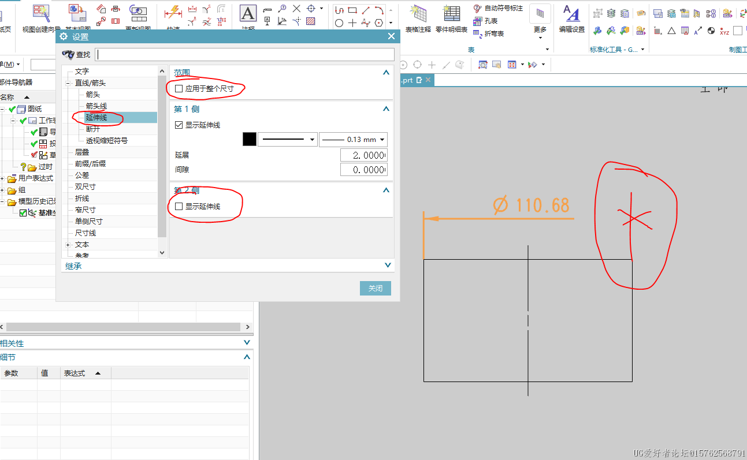This screenshot has height=460, width=747.
Task: Select the Drawing node in part navigator
Action: click(34, 109)
